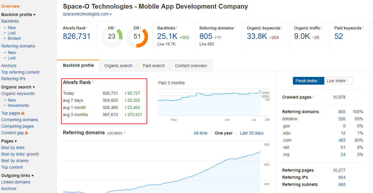Open Top pages in the sidebar
373x193 pixels.
(x=11, y=113)
